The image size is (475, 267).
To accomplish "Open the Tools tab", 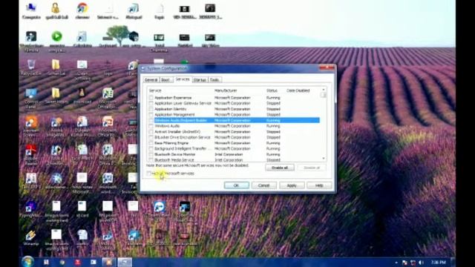I will [214, 80].
